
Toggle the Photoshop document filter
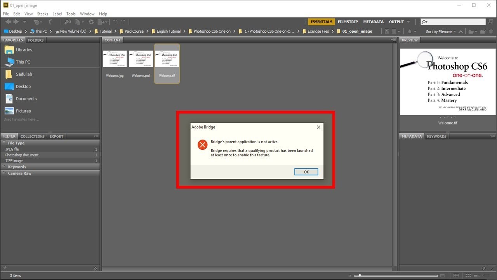pos(50,155)
